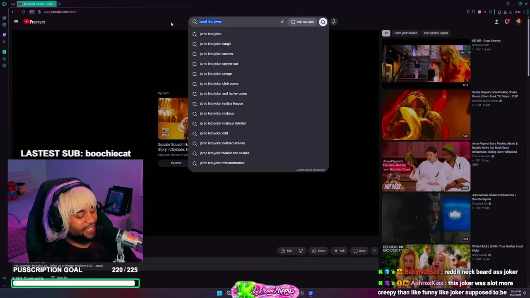Select 'The Suicide Squad' filter chip

(x=436, y=33)
